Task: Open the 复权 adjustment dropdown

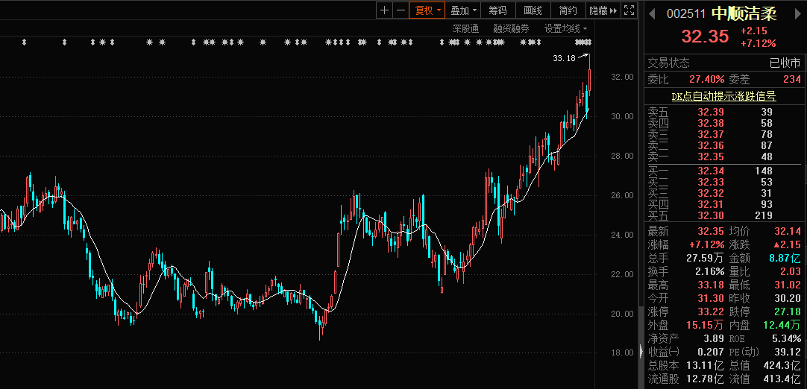Action: click(428, 10)
